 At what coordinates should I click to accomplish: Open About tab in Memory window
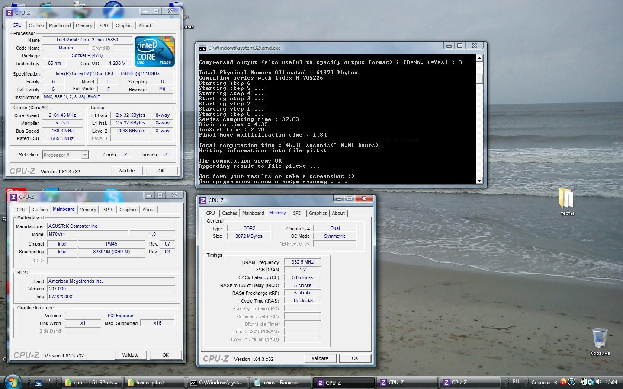point(338,213)
